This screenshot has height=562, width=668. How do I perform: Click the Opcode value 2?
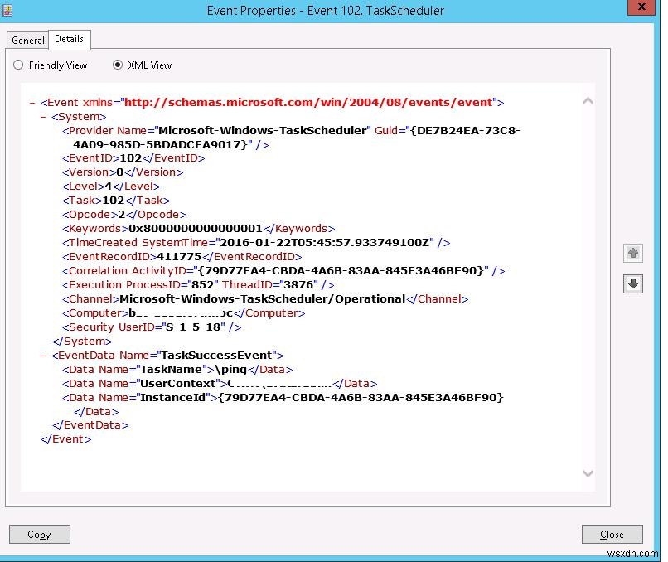122,215
